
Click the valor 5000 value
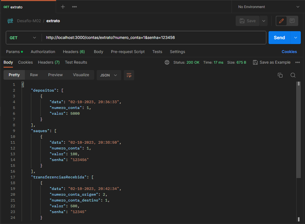coord(75,113)
